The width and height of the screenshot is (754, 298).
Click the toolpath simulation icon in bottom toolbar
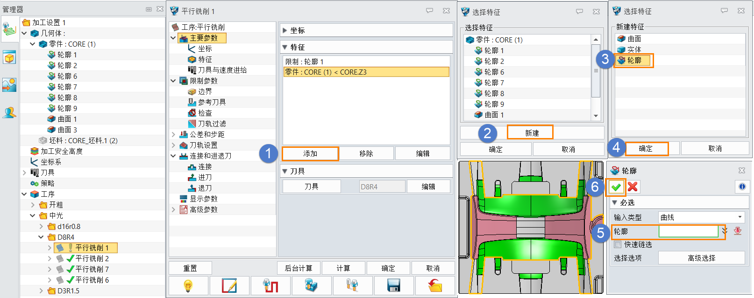tap(270, 285)
